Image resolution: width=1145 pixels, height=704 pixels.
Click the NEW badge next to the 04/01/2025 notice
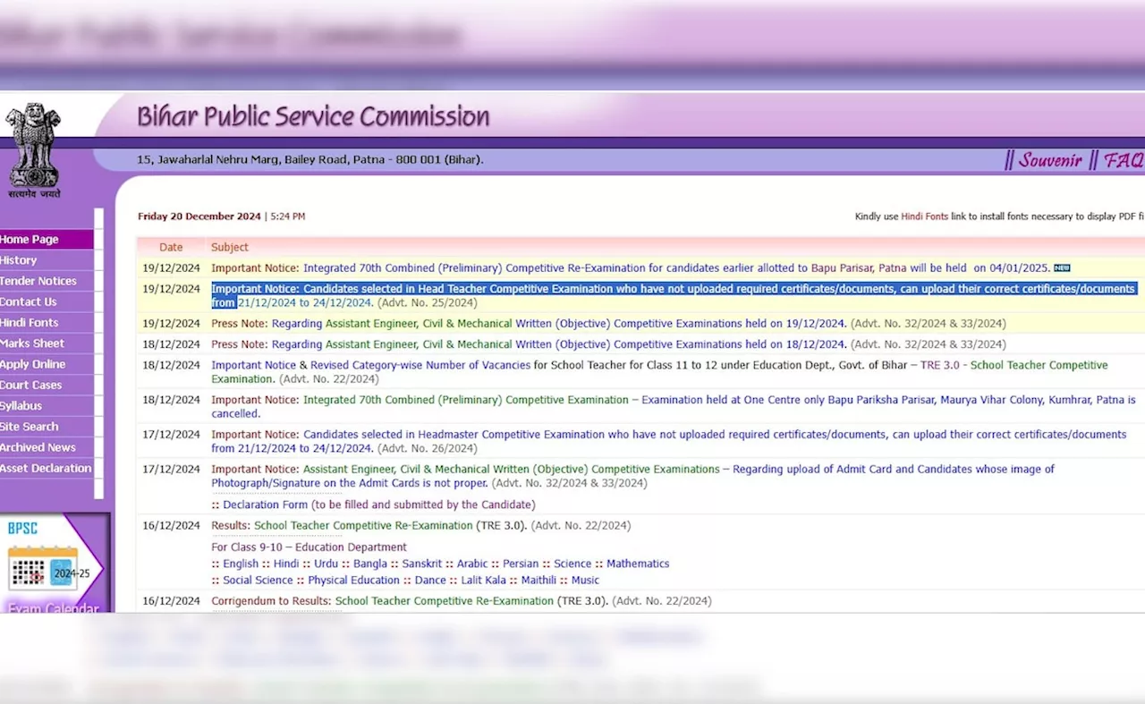pyautogui.click(x=1062, y=268)
